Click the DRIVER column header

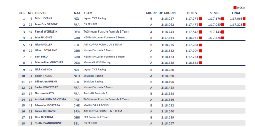pos(41,13)
